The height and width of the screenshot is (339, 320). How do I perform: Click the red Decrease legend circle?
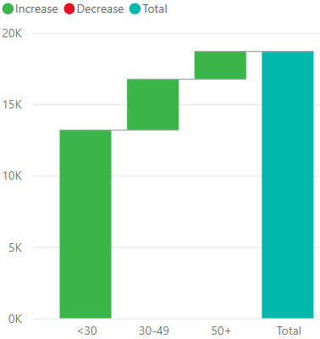[x=69, y=8]
